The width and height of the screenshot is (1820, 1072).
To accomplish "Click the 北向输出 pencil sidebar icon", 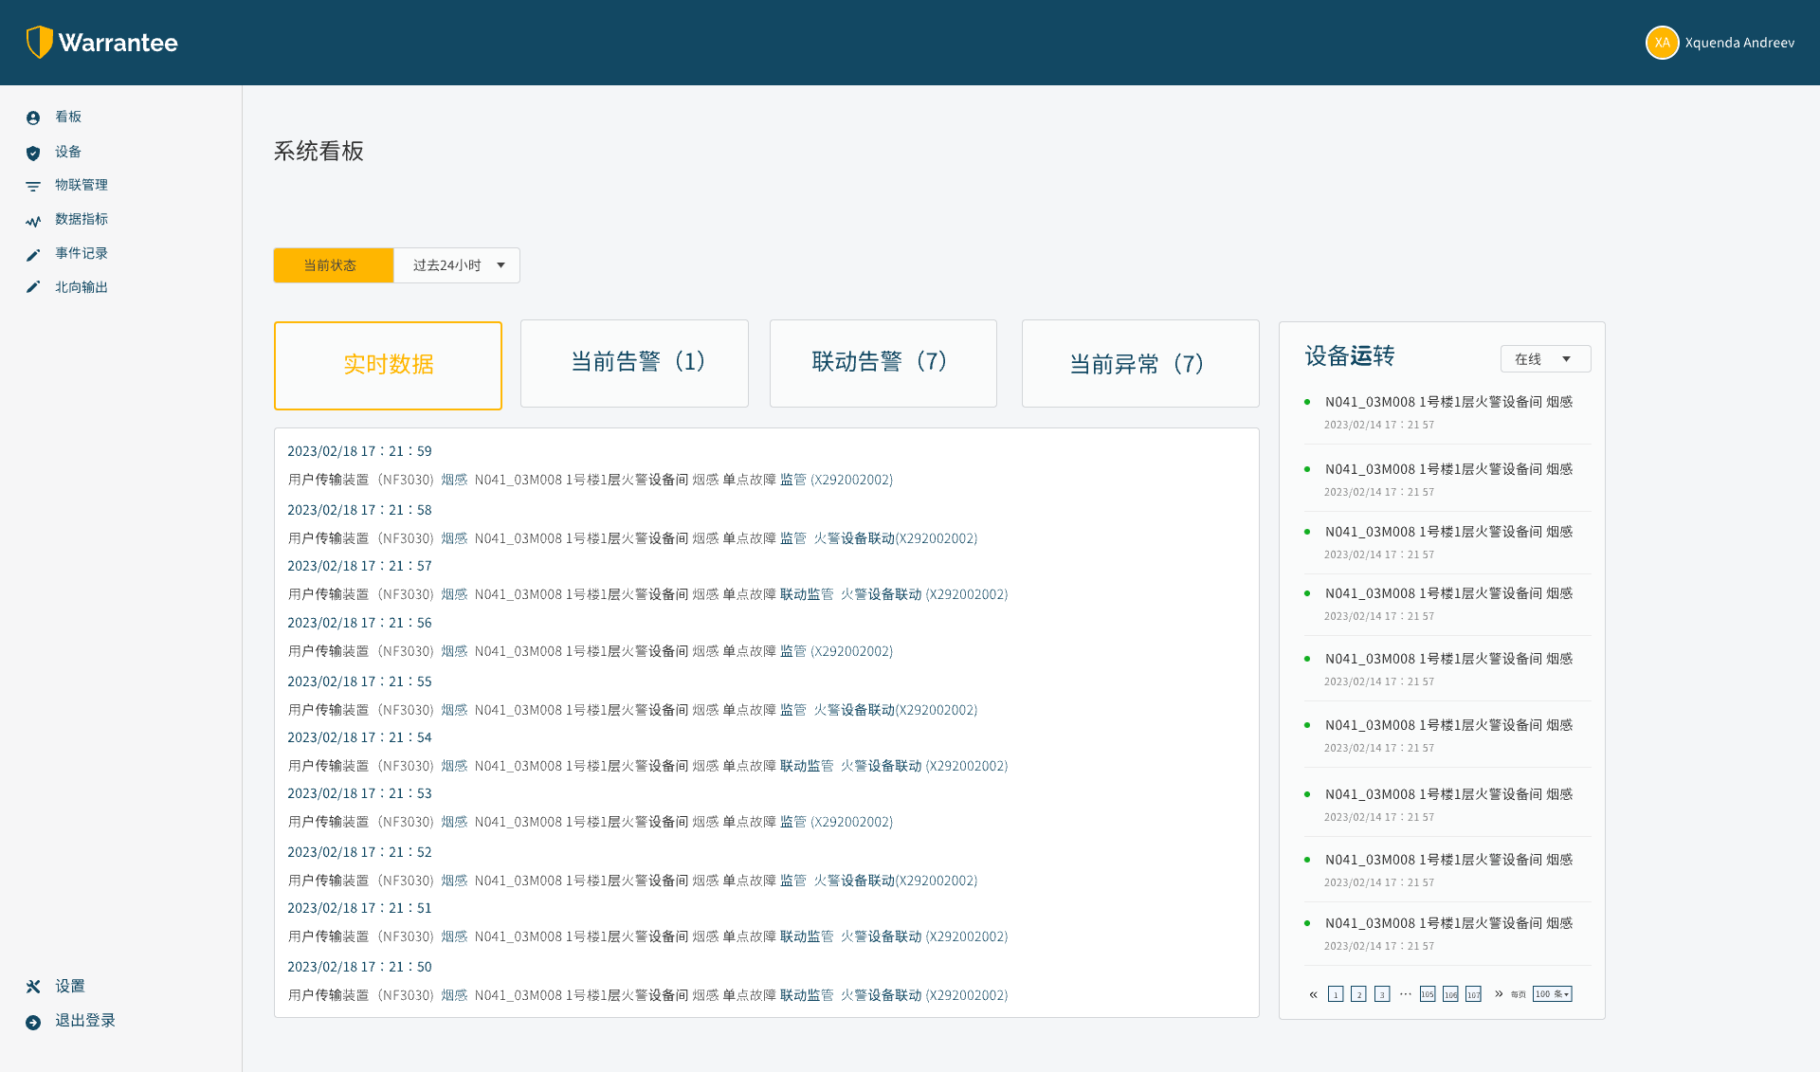I will (x=33, y=287).
